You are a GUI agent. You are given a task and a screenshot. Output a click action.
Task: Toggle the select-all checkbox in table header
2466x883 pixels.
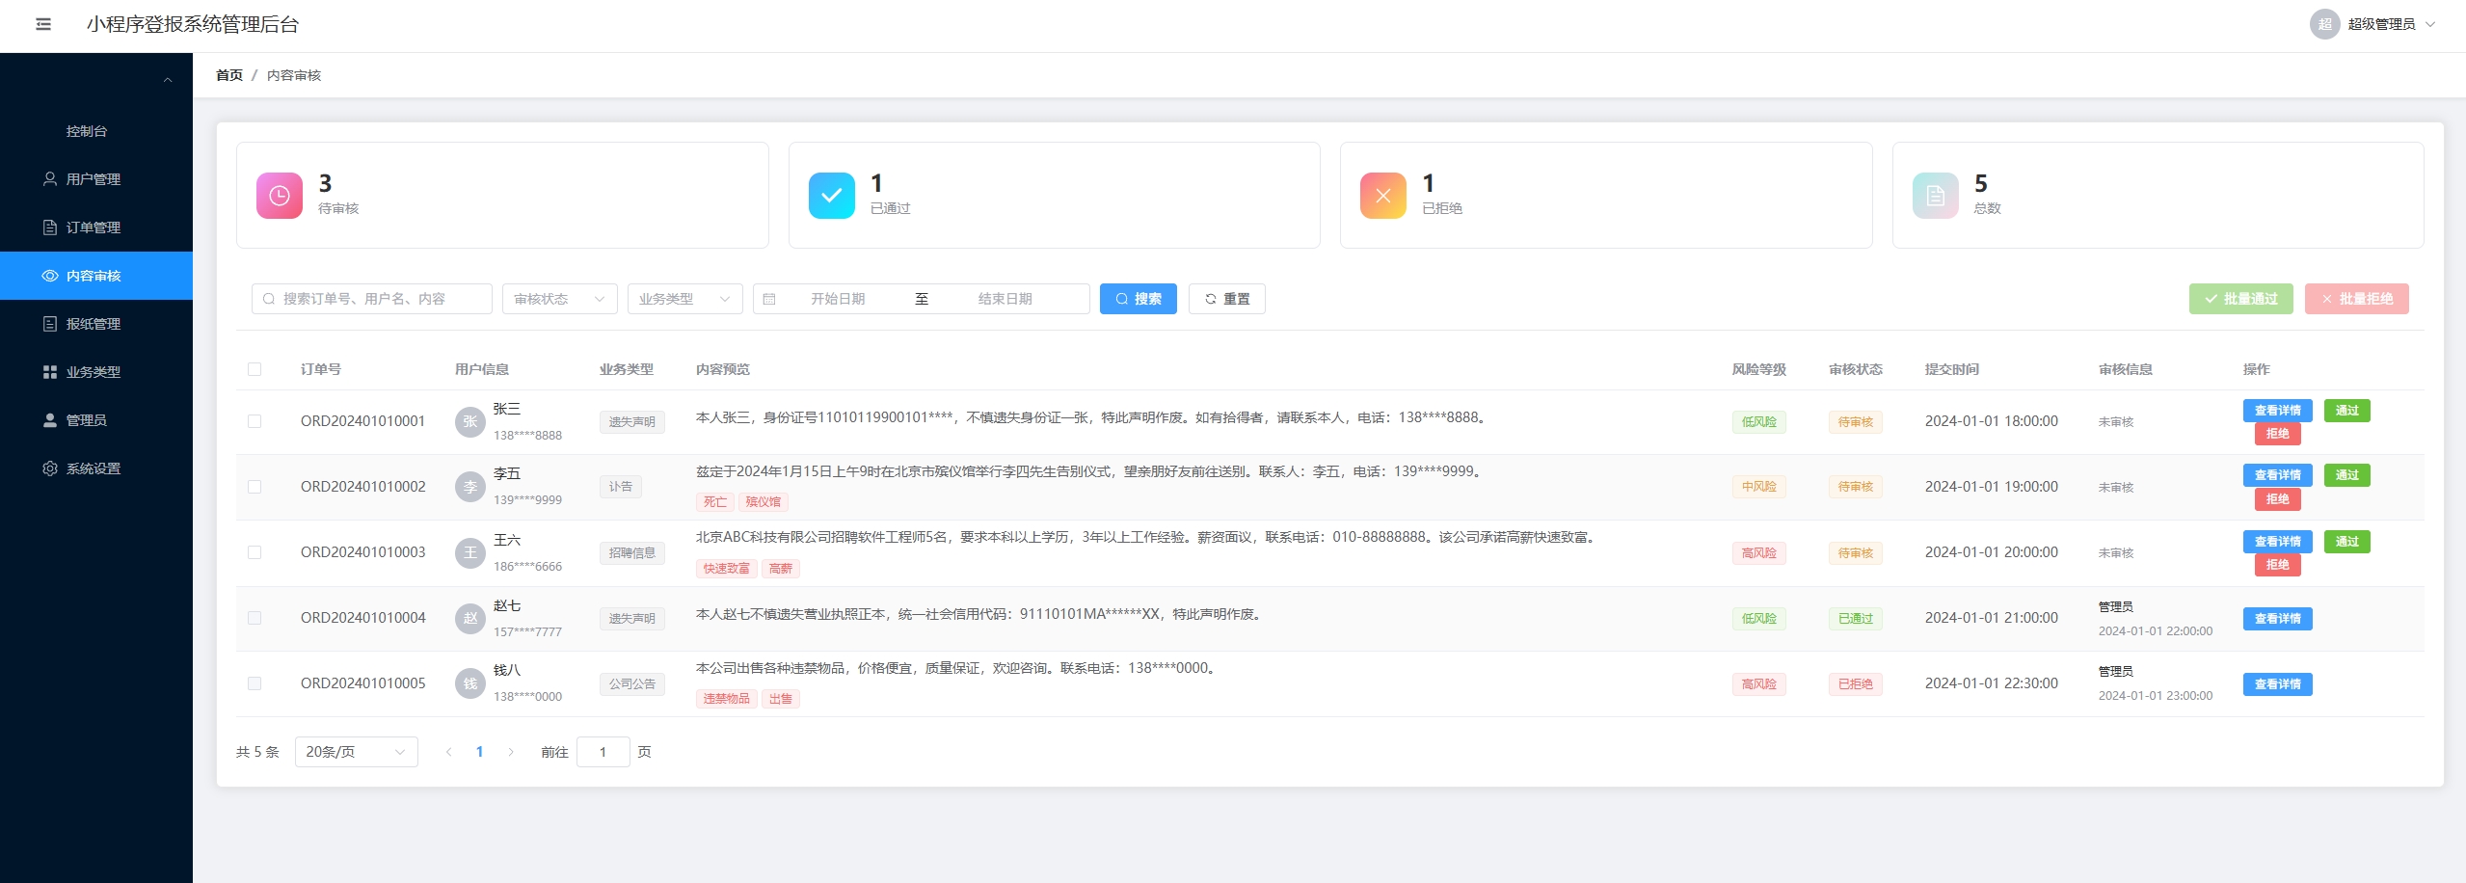(255, 369)
